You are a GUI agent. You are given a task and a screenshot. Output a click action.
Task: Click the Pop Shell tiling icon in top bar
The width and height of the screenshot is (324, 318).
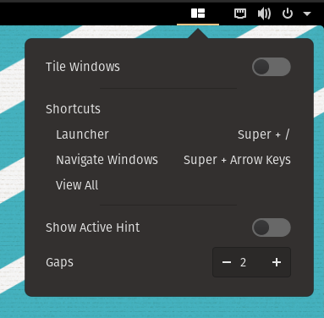[x=198, y=14]
